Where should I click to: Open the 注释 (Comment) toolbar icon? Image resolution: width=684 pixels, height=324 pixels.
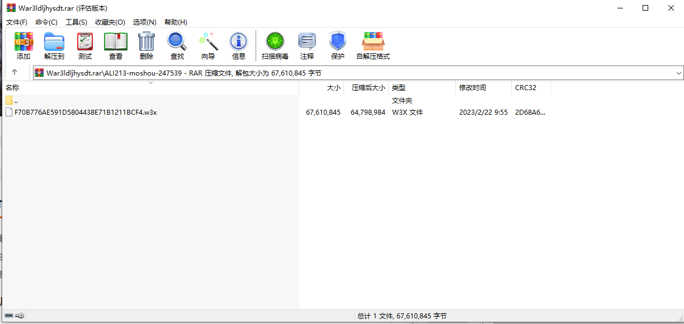tap(307, 42)
